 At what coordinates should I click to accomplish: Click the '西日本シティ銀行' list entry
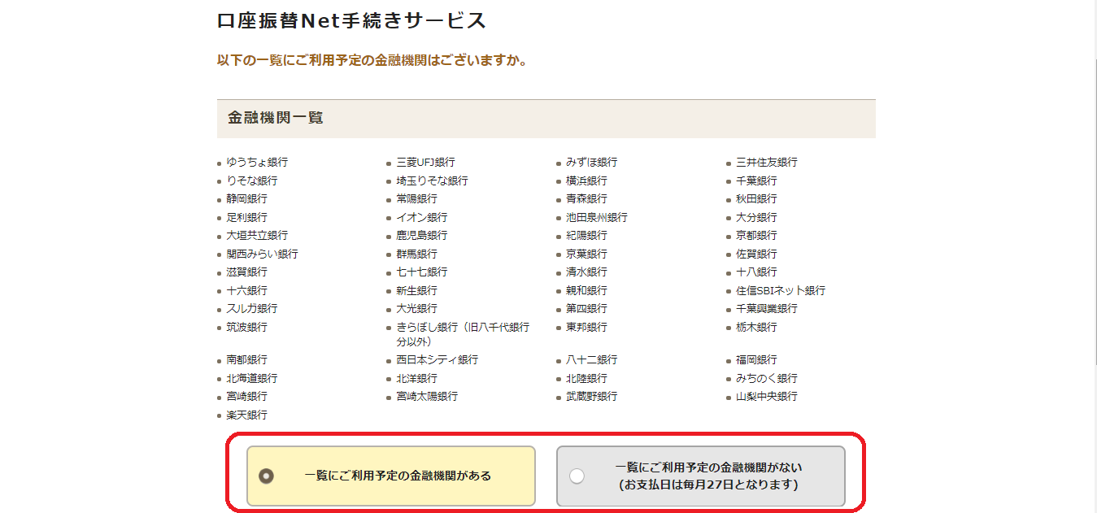tap(437, 359)
